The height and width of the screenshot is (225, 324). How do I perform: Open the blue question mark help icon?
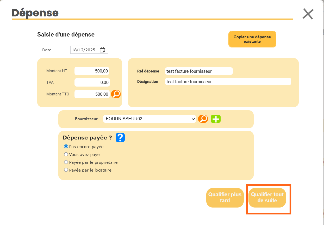coord(120,137)
